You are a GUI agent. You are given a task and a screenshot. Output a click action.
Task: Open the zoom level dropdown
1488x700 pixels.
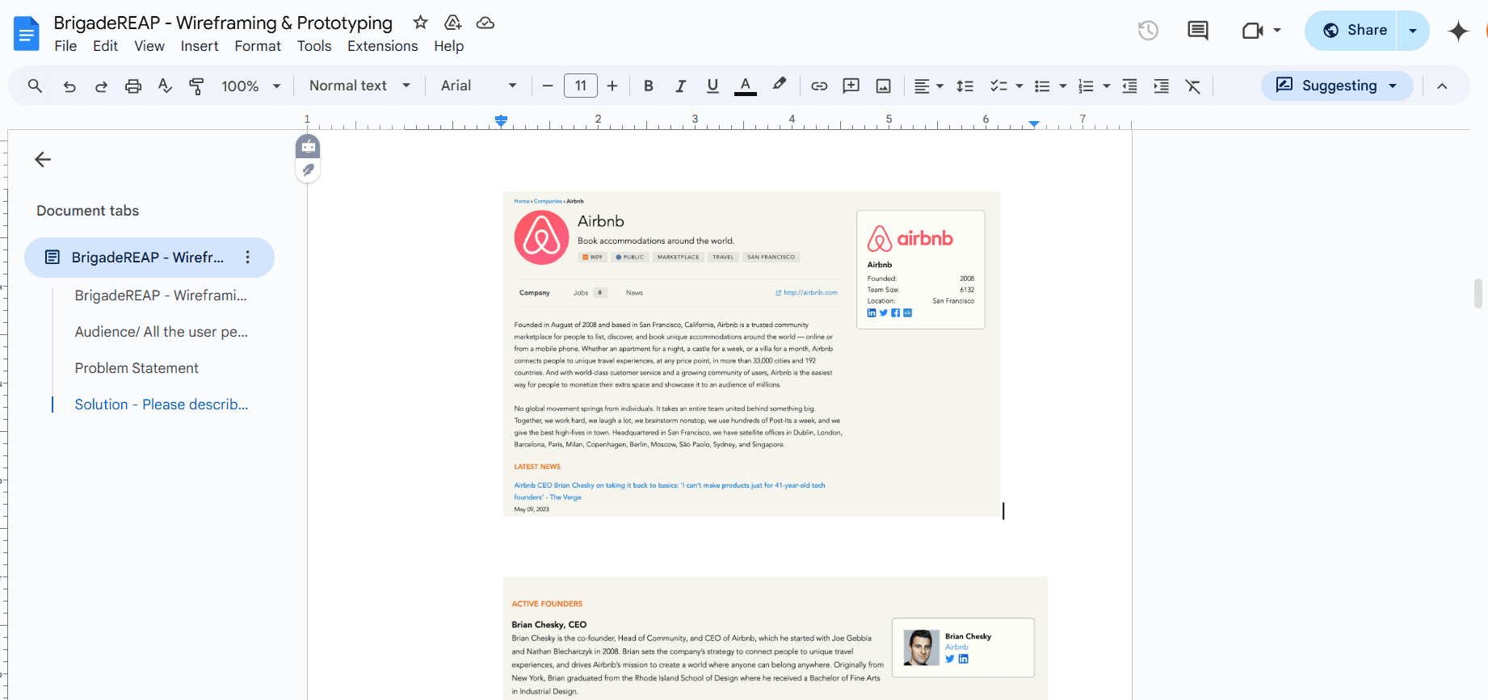point(250,86)
